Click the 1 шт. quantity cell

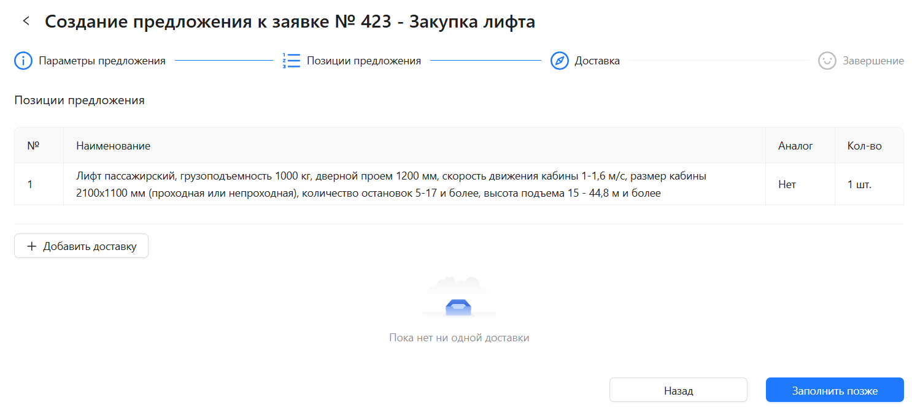(x=870, y=184)
